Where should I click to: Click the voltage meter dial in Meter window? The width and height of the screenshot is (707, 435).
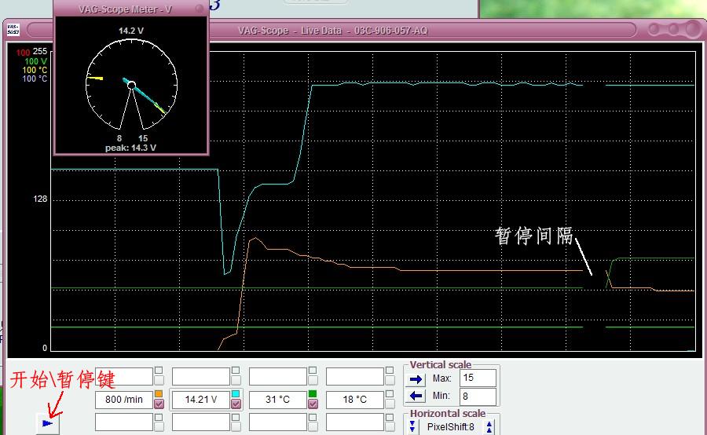point(132,84)
